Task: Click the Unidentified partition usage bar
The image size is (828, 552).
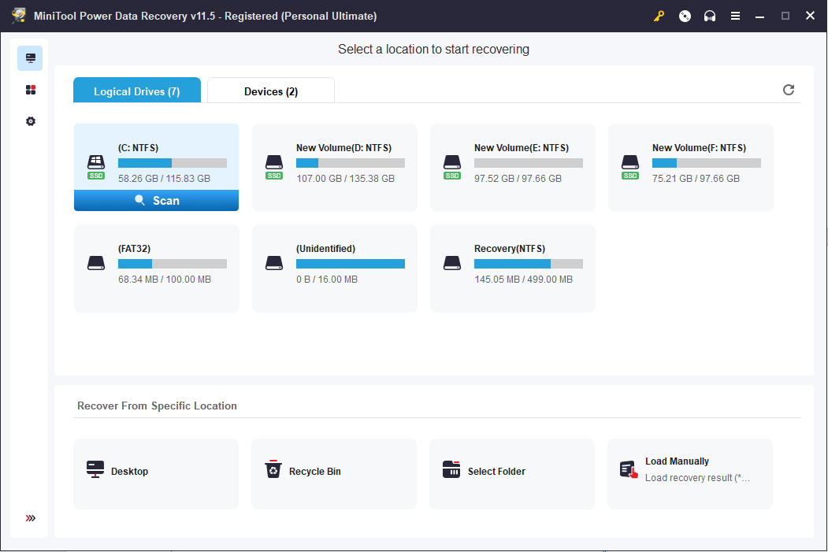Action: coord(351,264)
